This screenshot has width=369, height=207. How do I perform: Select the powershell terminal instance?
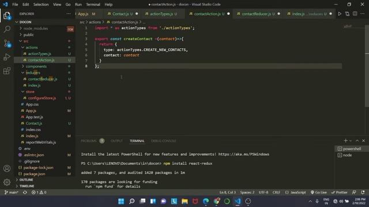(352, 149)
